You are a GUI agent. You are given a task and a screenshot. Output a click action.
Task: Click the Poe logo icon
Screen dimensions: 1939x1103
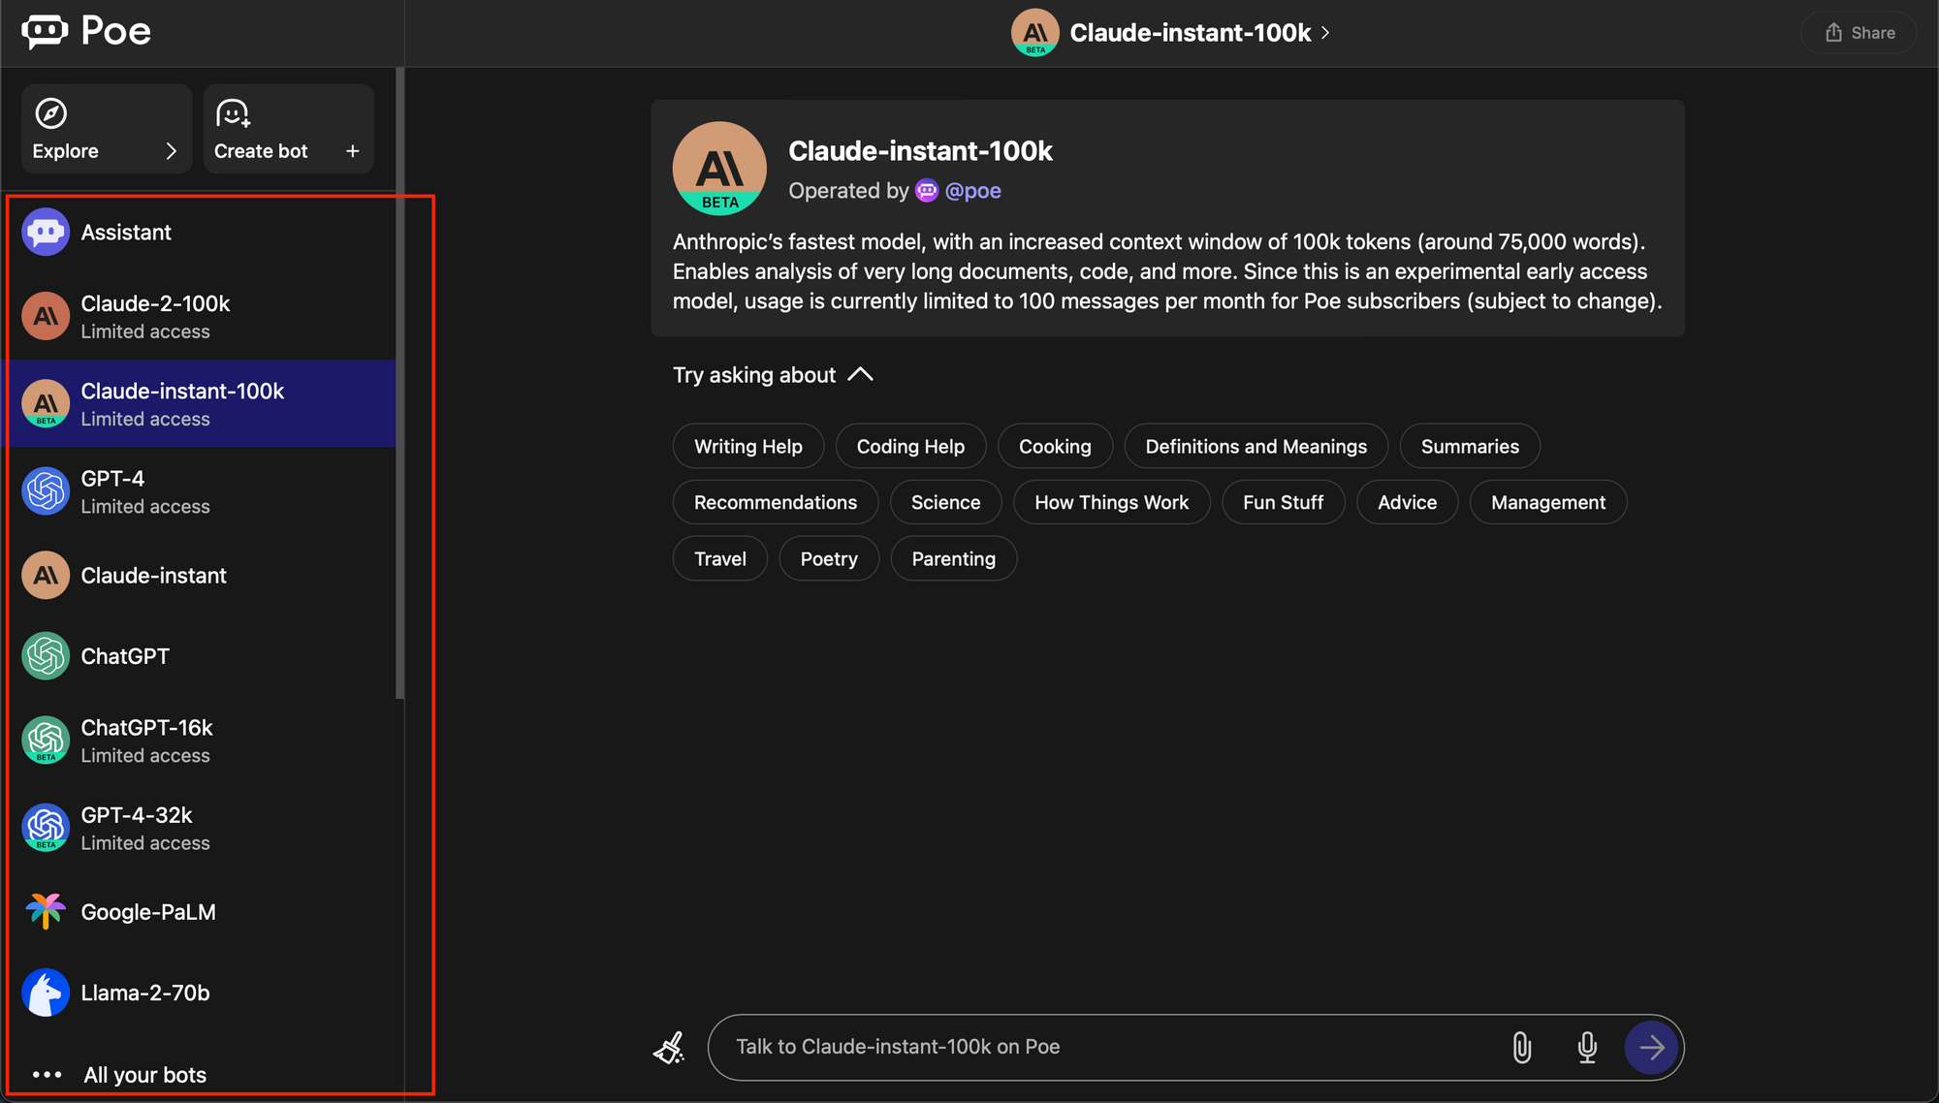coord(45,32)
